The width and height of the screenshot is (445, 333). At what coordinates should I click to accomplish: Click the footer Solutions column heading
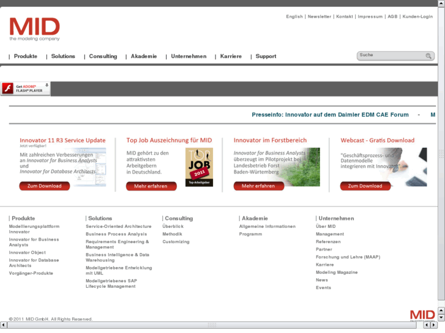pos(100,219)
